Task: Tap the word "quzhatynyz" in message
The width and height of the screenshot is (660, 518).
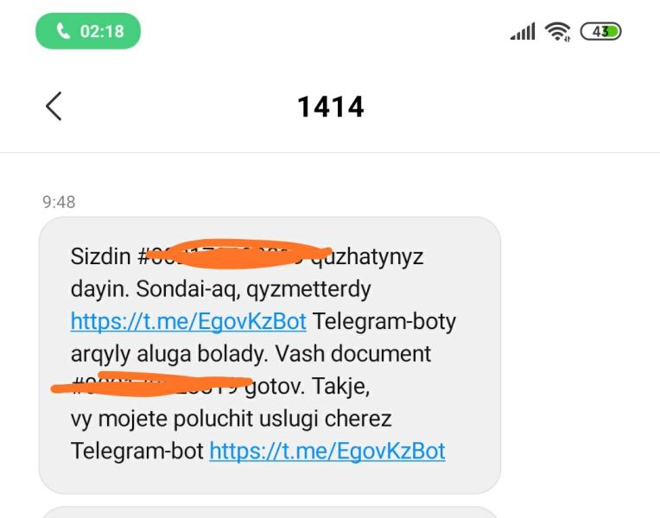Action: pyautogui.click(x=367, y=256)
